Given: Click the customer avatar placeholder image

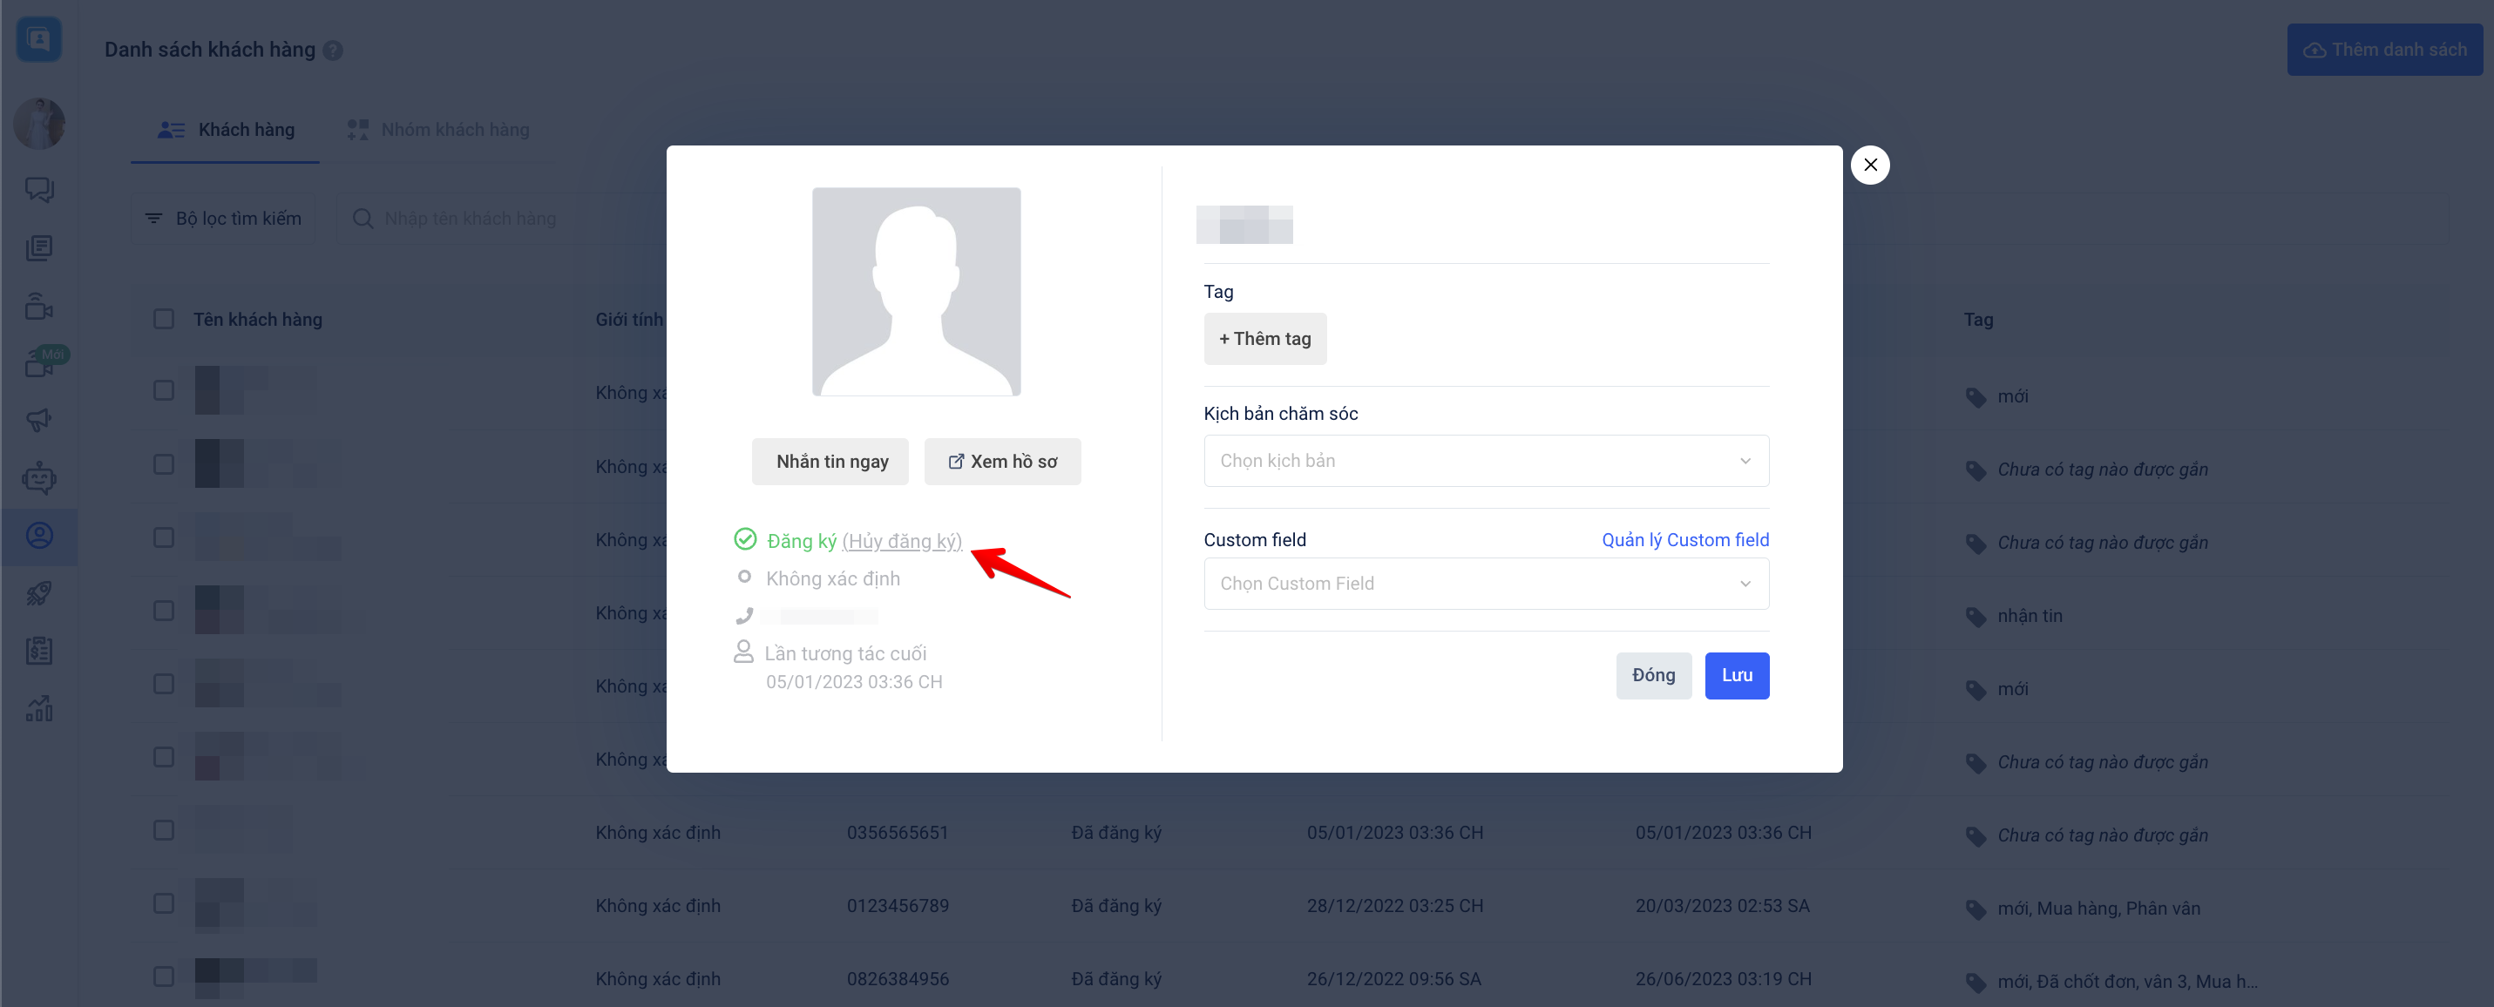Looking at the screenshot, I should click(915, 292).
